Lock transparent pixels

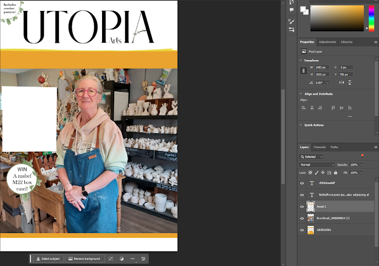click(x=310, y=173)
